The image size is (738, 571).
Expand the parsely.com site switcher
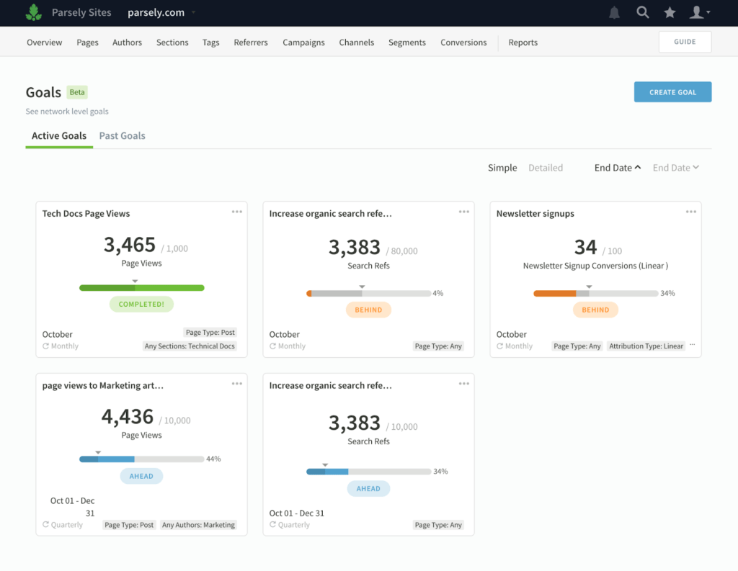193,12
